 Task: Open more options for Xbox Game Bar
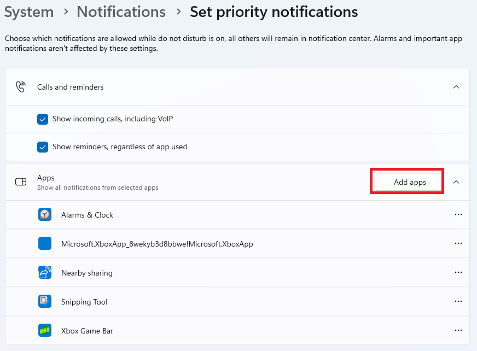[458, 331]
